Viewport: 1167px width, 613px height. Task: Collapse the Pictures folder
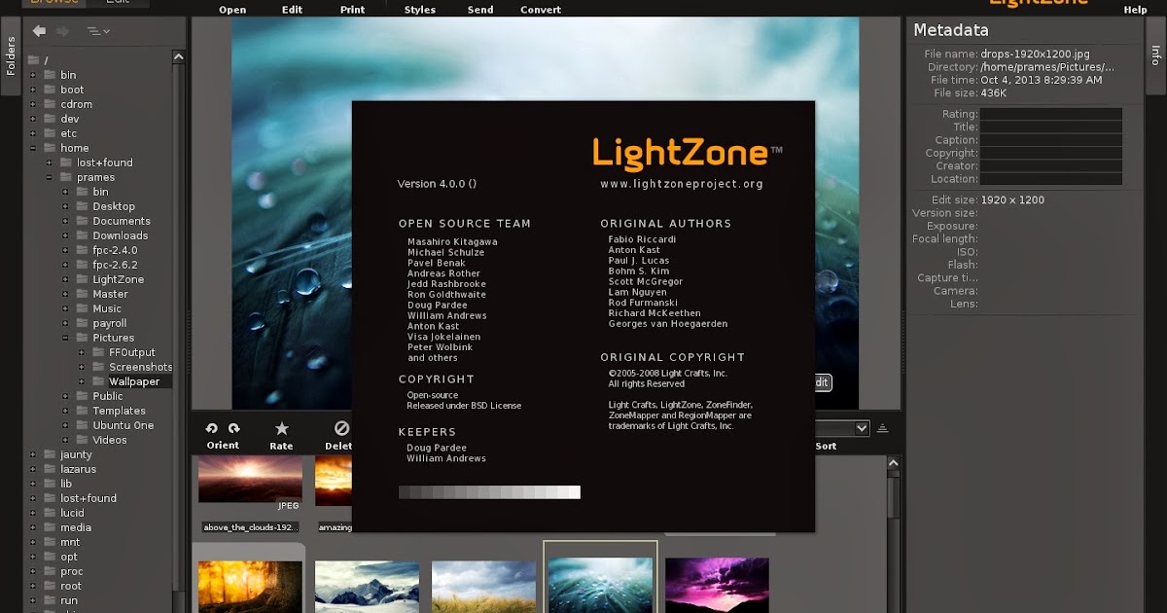[65, 338]
